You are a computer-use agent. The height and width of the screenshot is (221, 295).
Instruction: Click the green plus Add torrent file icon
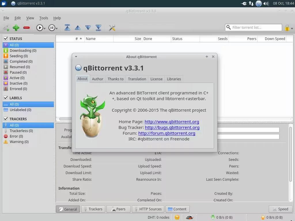point(16,28)
